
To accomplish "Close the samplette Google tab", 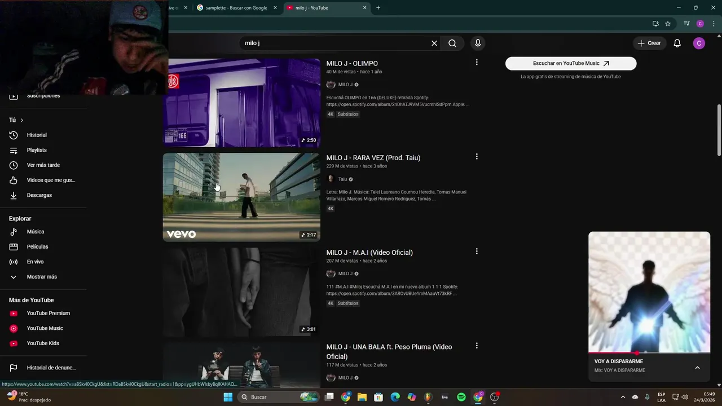I will tap(275, 8).
